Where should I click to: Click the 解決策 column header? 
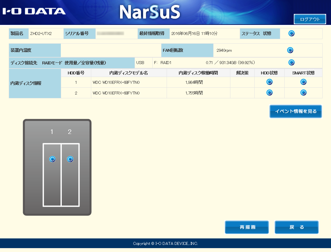[242, 73]
